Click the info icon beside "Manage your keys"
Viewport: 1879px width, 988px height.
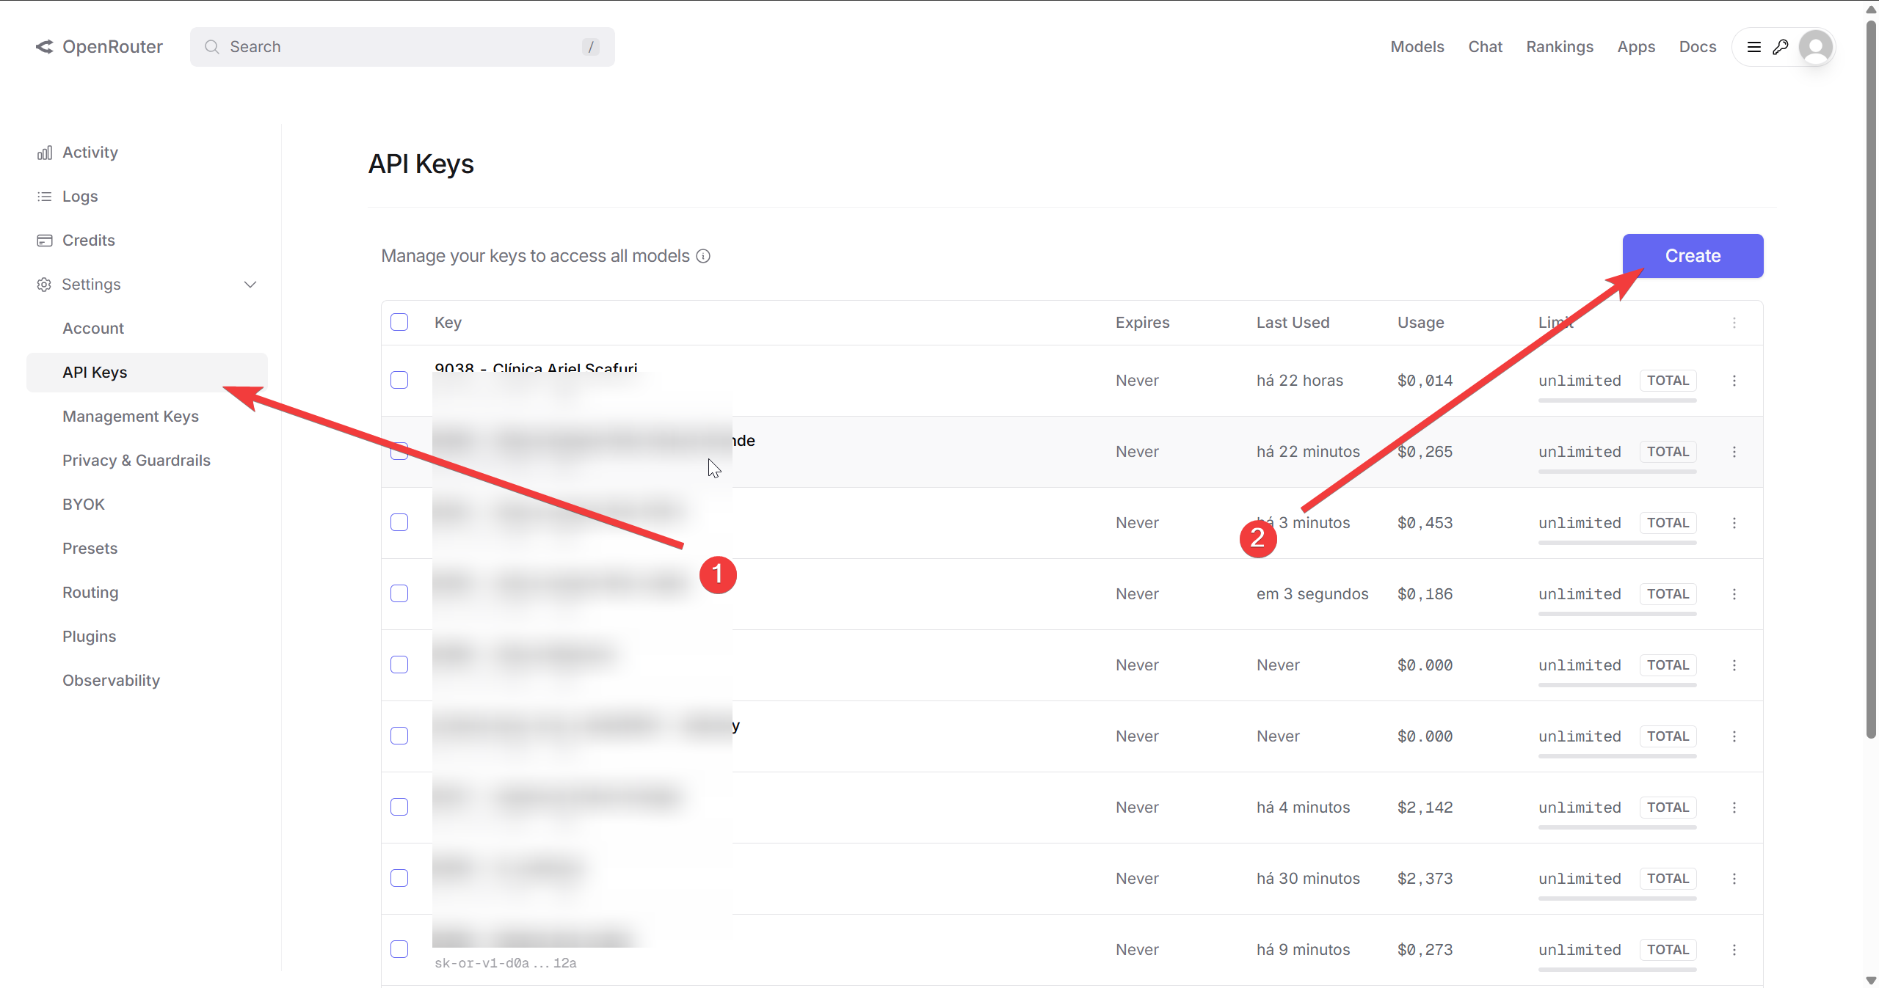pyautogui.click(x=703, y=256)
